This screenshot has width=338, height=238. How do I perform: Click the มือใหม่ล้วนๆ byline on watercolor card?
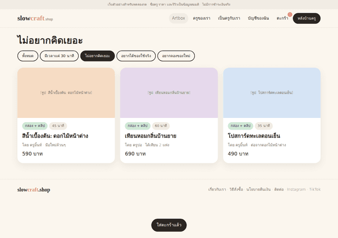[x=55, y=145]
